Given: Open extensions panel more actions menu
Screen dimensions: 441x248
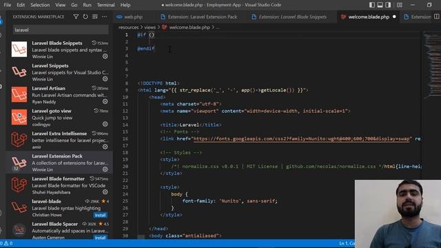Looking at the screenshot, I should click(x=104, y=17).
